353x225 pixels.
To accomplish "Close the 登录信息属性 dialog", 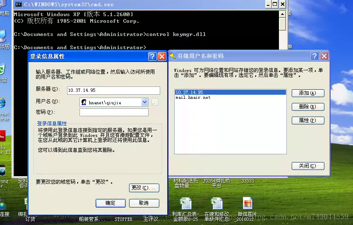I will coord(162,56).
